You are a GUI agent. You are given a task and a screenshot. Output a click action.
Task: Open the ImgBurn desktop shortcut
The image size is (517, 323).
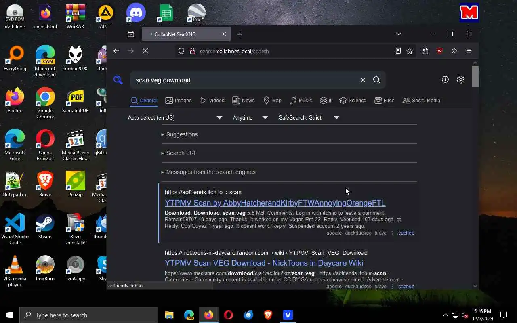coord(45,268)
